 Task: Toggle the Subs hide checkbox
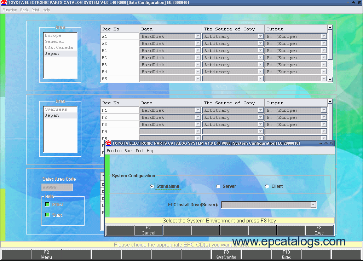[47, 215]
